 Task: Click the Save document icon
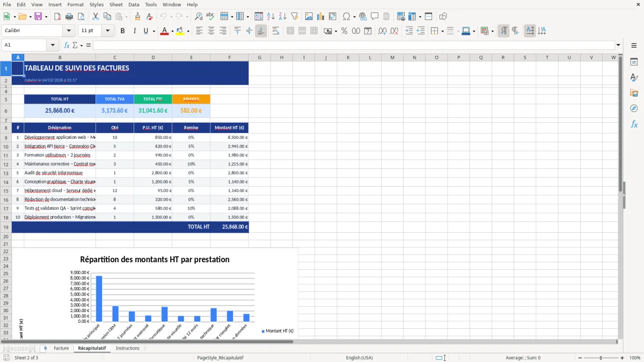38,17
